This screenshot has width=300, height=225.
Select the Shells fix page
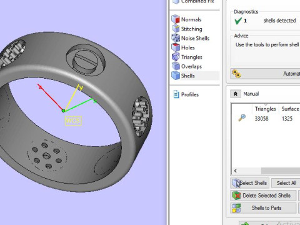[x=195, y=76]
